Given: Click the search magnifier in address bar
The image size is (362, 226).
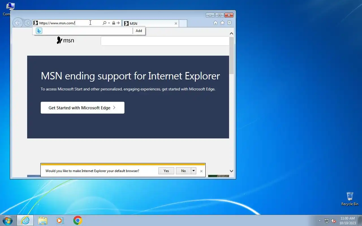Looking at the screenshot, I should [x=104, y=23].
